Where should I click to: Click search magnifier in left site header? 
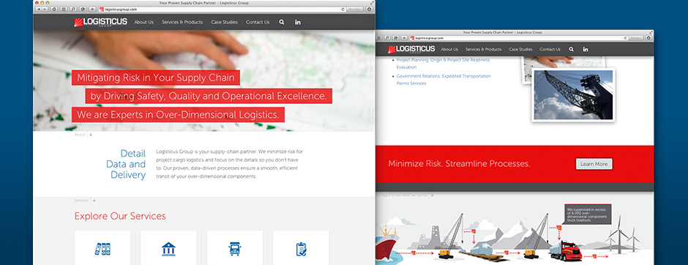pos(282,22)
